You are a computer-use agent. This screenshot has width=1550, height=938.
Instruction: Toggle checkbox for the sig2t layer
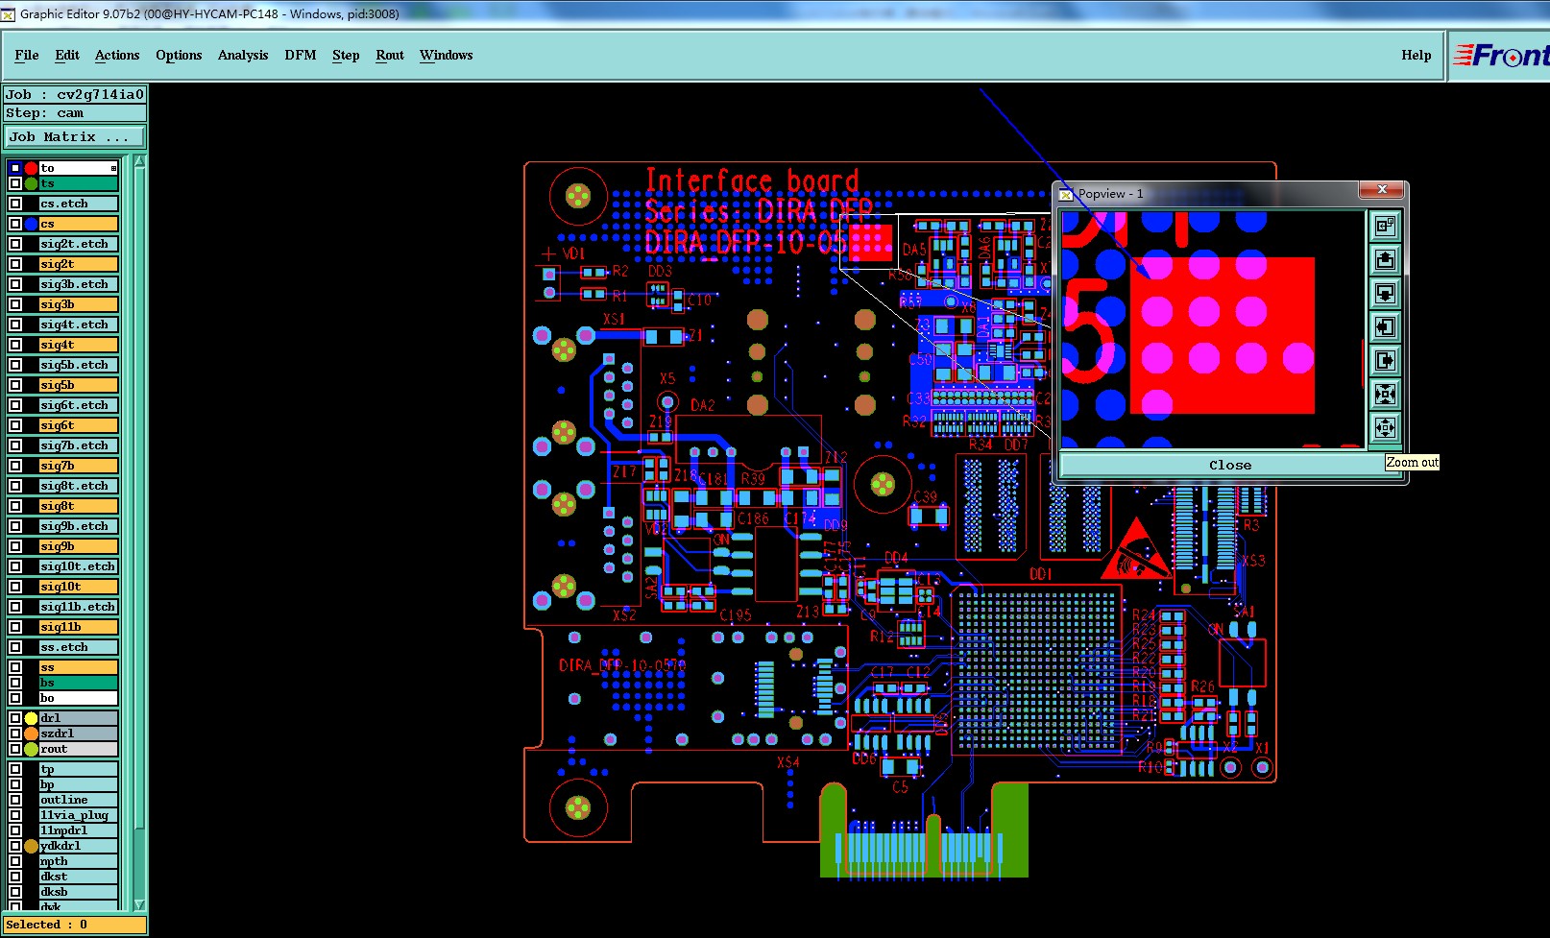15,264
